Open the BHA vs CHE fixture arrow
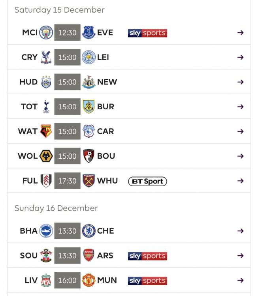Screen dimensions: 258x296 click(x=240, y=231)
